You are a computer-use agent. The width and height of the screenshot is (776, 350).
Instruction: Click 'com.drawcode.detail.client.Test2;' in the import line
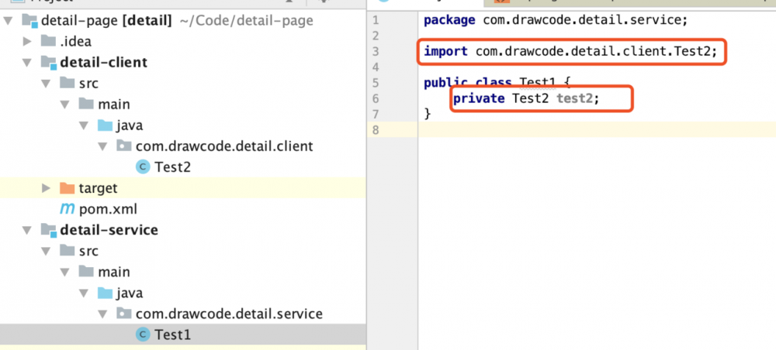tap(596, 51)
